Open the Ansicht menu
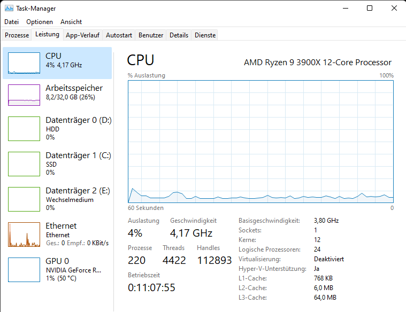The width and height of the screenshot is (406, 312). point(71,22)
